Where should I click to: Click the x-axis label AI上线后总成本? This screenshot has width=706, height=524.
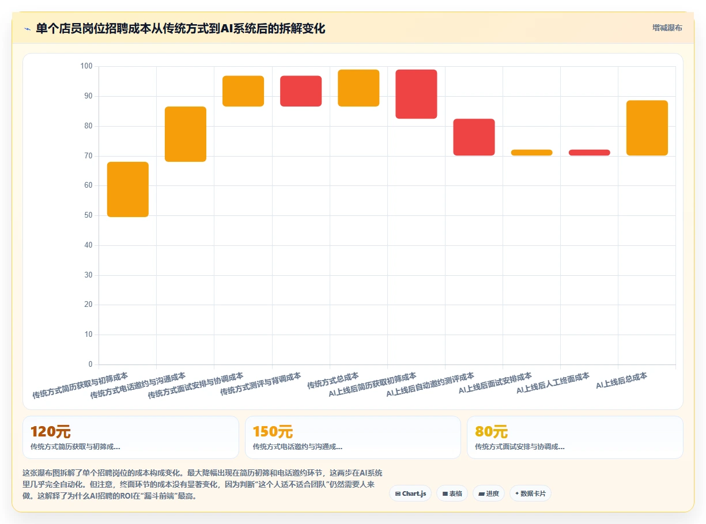[622, 381]
